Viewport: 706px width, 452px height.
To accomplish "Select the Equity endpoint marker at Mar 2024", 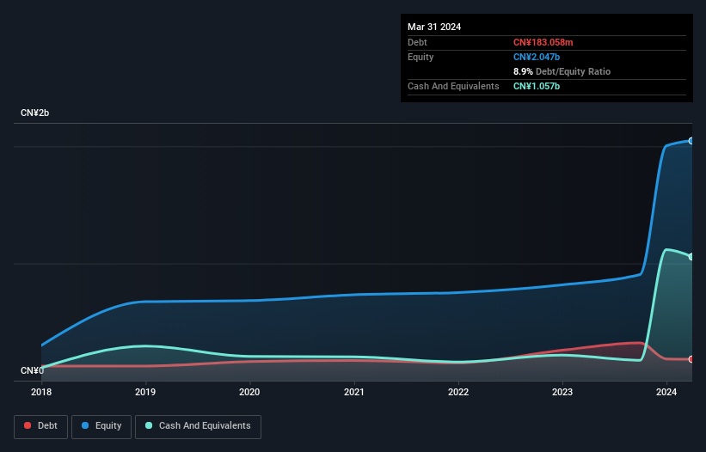I will click(691, 141).
